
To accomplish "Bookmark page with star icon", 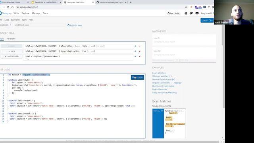I will coord(186,7).
